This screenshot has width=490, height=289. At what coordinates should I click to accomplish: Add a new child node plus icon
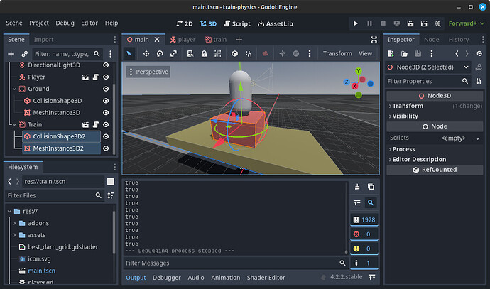pos(11,54)
